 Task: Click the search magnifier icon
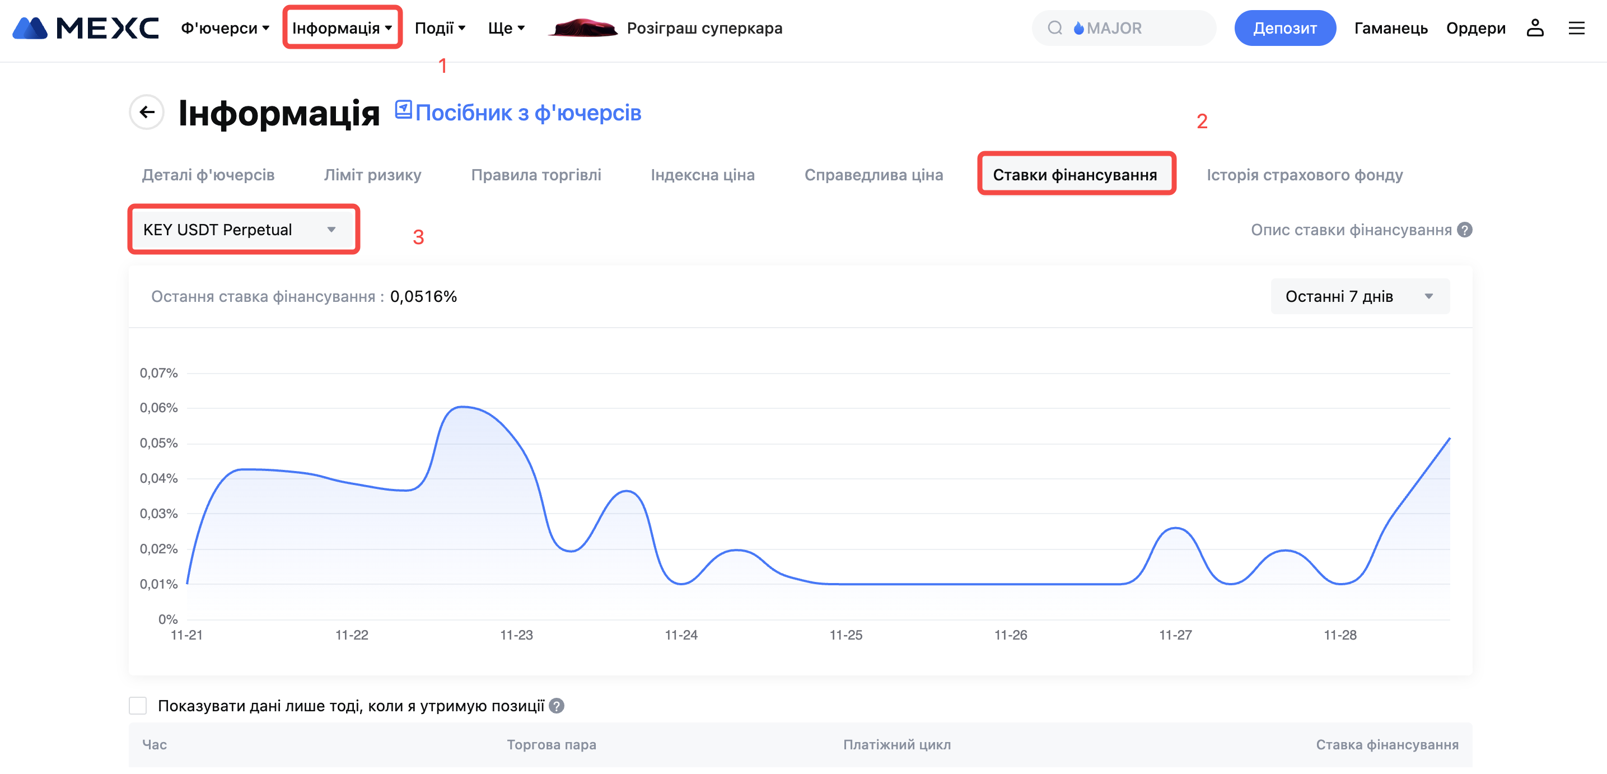(x=1054, y=28)
